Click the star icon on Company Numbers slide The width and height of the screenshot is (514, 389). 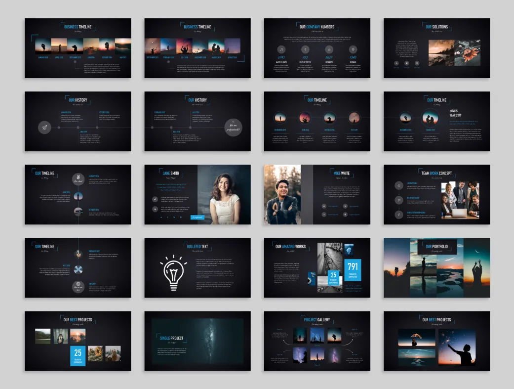point(329,49)
